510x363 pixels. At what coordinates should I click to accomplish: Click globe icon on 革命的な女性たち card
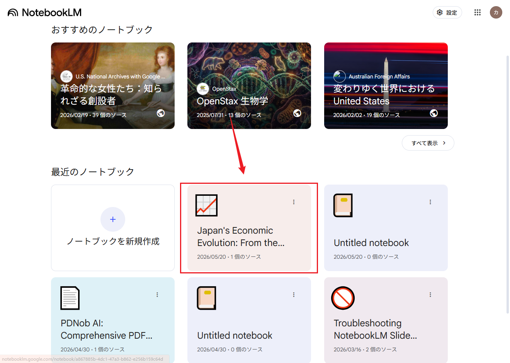tap(161, 113)
